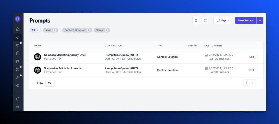Click the Export button
The height and width of the screenshot is (124, 279).
point(223,20)
